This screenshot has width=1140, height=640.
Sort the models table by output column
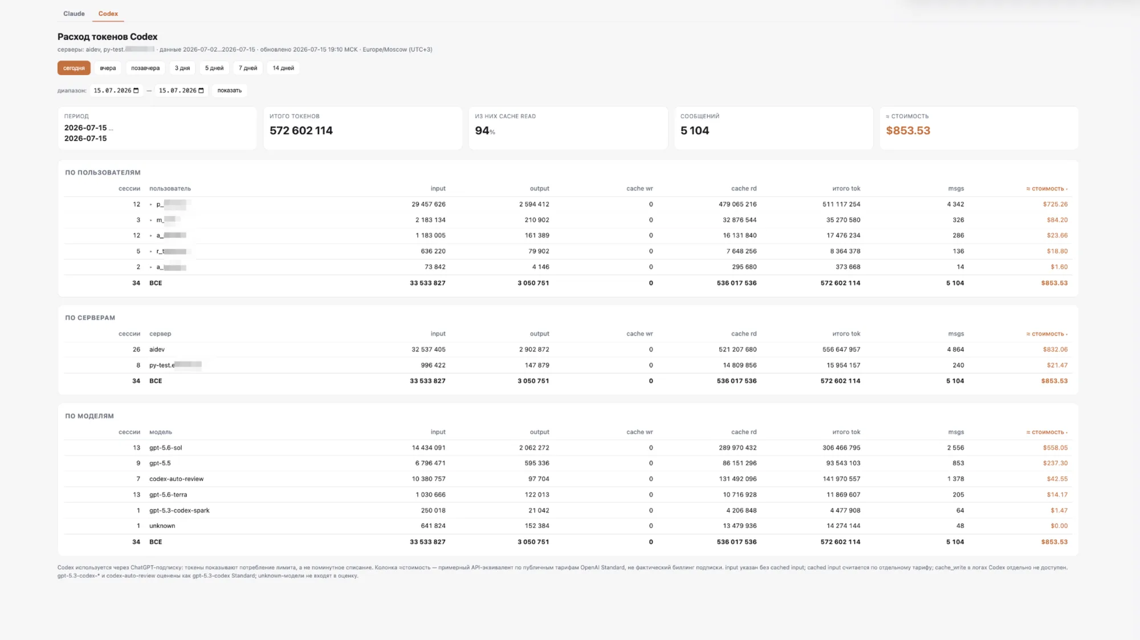point(540,432)
